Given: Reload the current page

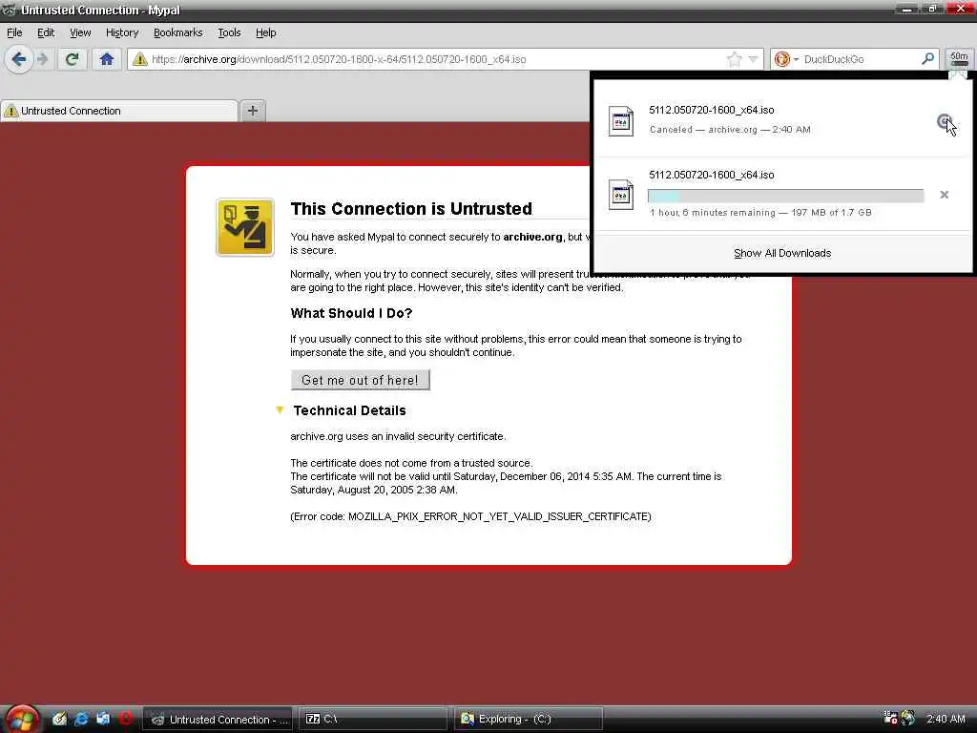Looking at the screenshot, I should 72,59.
